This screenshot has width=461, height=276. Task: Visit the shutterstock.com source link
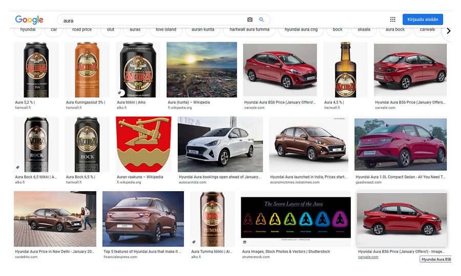click(256, 257)
